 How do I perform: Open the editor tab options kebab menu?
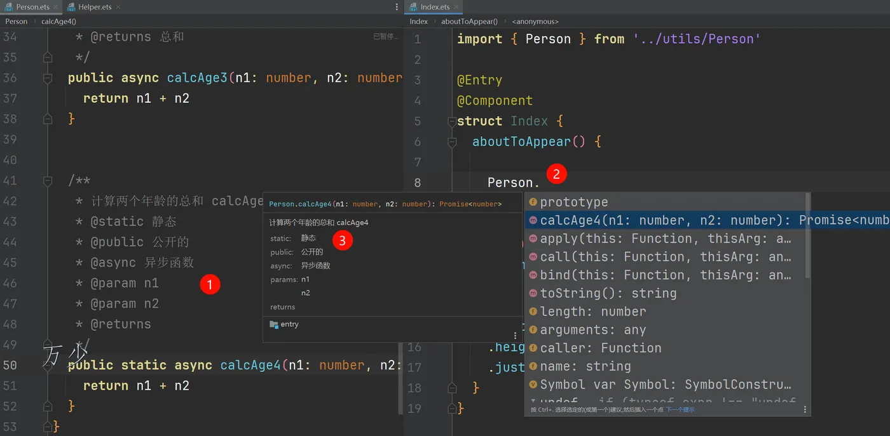(396, 7)
